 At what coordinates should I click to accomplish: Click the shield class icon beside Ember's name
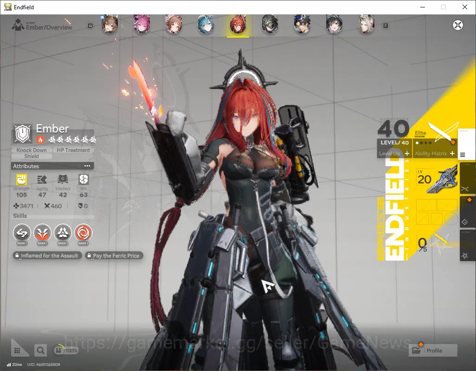[x=22, y=134]
